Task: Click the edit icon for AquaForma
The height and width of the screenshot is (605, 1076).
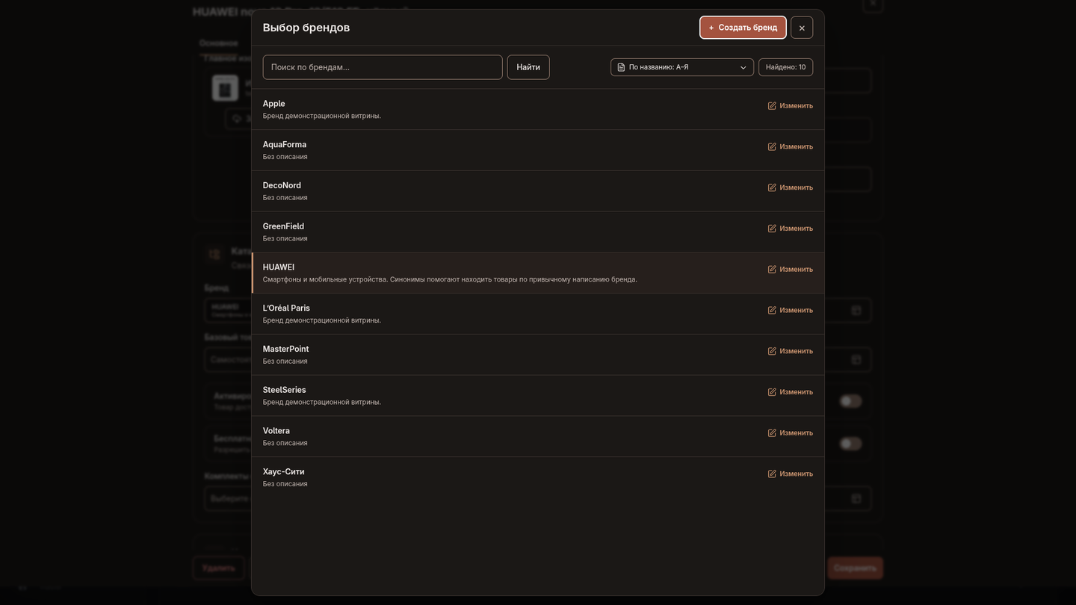Action: tap(772, 147)
